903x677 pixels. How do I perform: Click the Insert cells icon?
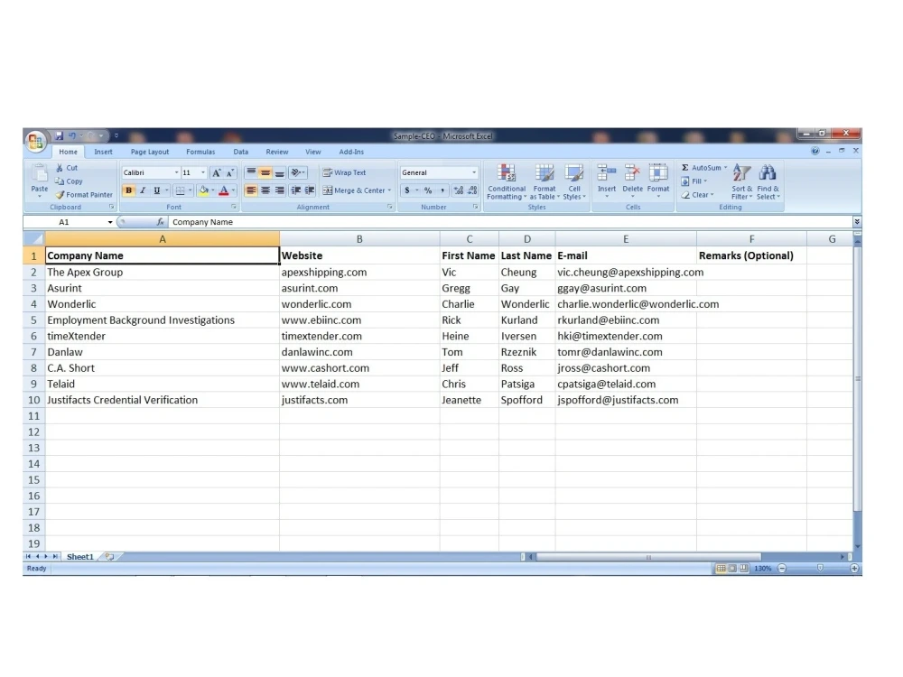pos(607,172)
